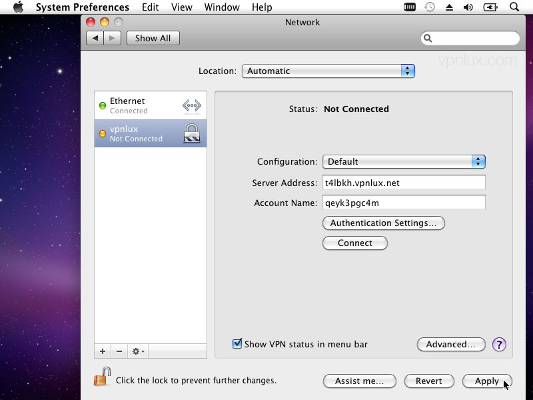Click the Ethernet arrows icon

[192, 105]
